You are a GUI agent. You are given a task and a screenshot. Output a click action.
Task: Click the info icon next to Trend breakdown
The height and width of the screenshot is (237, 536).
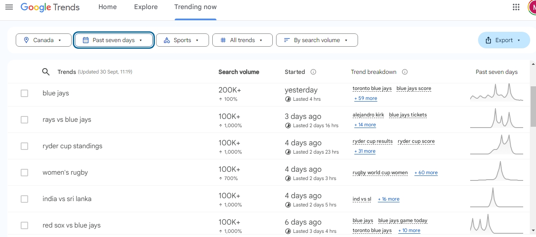(405, 72)
